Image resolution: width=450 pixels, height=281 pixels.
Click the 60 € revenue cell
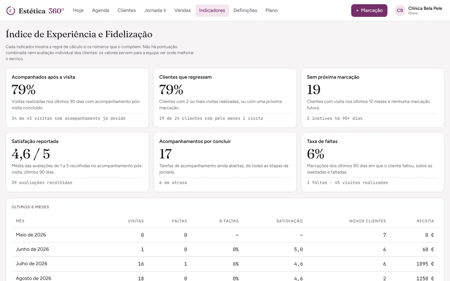click(x=428, y=249)
